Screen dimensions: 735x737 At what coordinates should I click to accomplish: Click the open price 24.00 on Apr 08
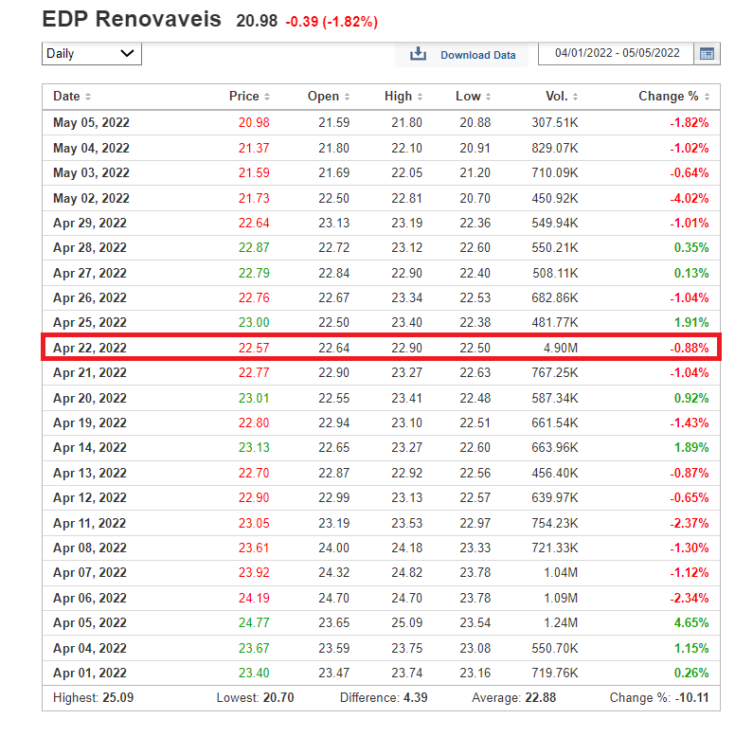pyautogui.click(x=333, y=548)
